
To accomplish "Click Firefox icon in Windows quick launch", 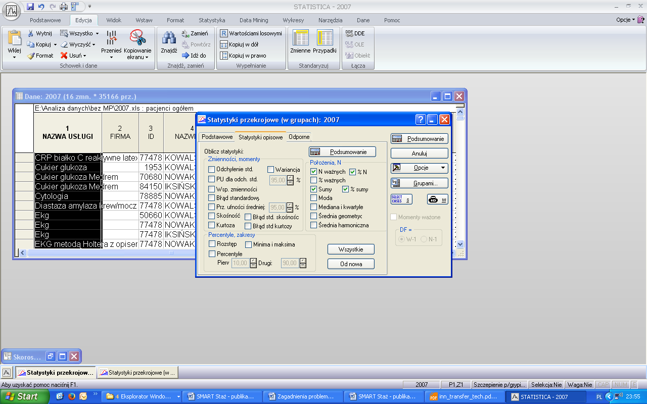I will (x=71, y=396).
